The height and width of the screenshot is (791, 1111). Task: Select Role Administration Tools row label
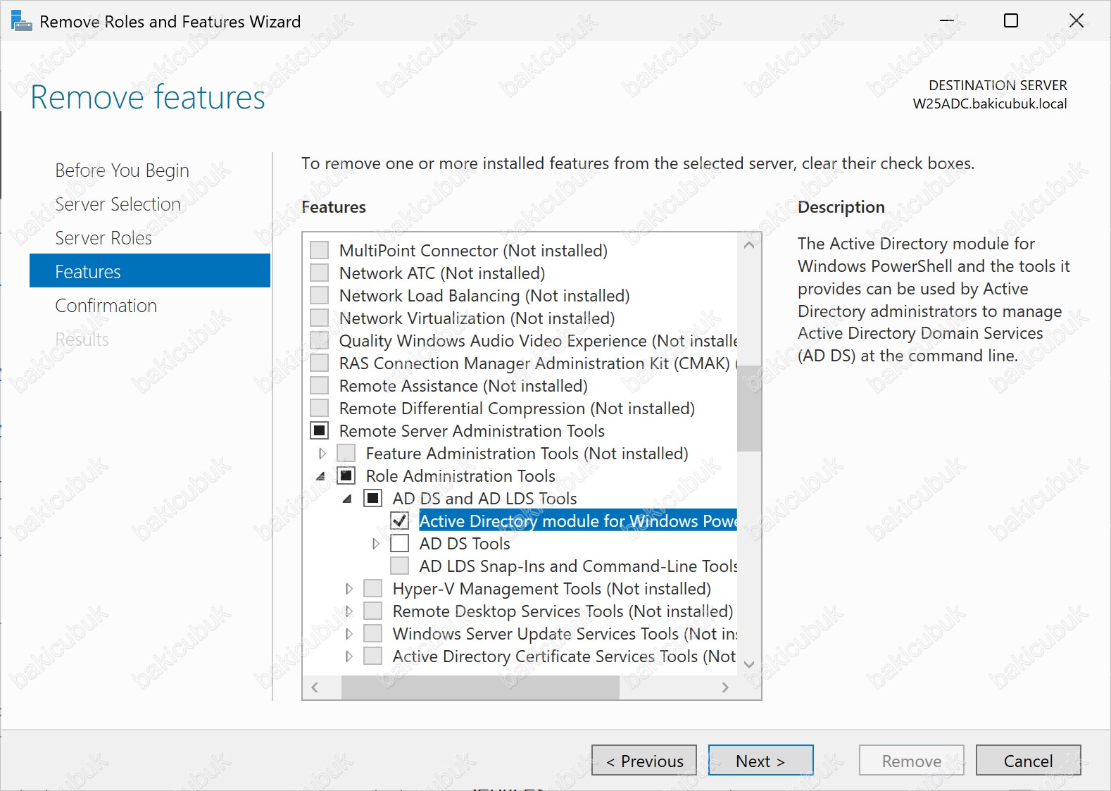[x=460, y=476]
